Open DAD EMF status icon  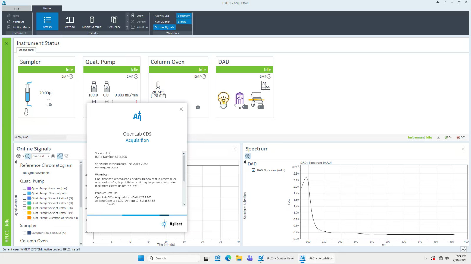click(x=269, y=77)
